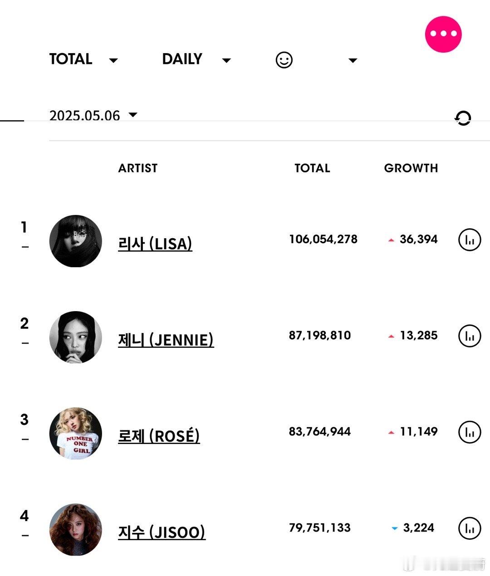490x576 pixels.
Task: Click the smiley face icon
Action: coord(284,60)
